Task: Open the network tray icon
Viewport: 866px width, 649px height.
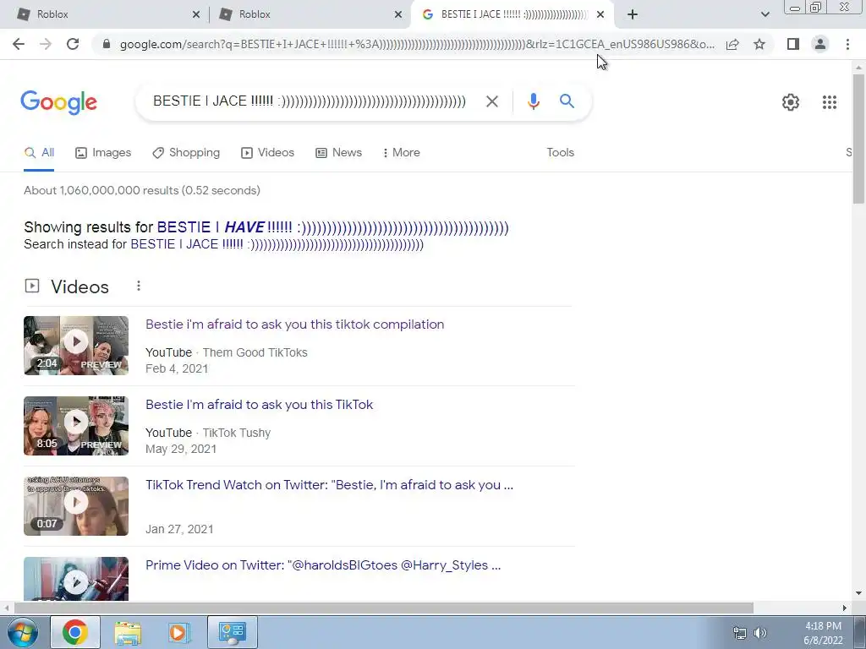Action: [739, 633]
